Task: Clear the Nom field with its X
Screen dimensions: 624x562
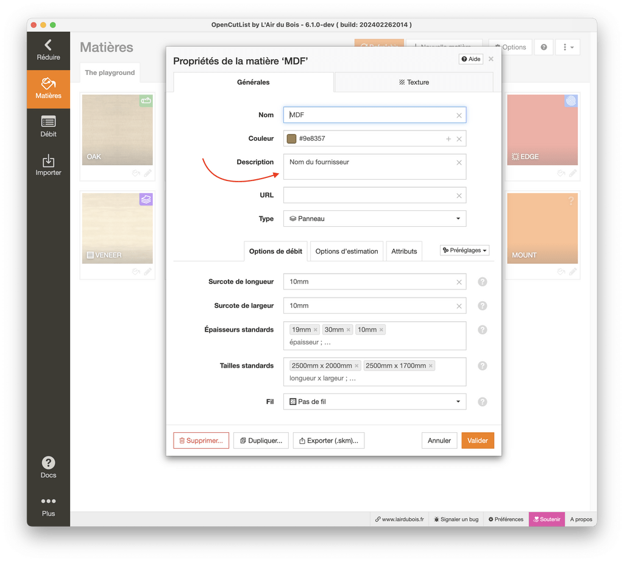Action: pyautogui.click(x=459, y=115)
